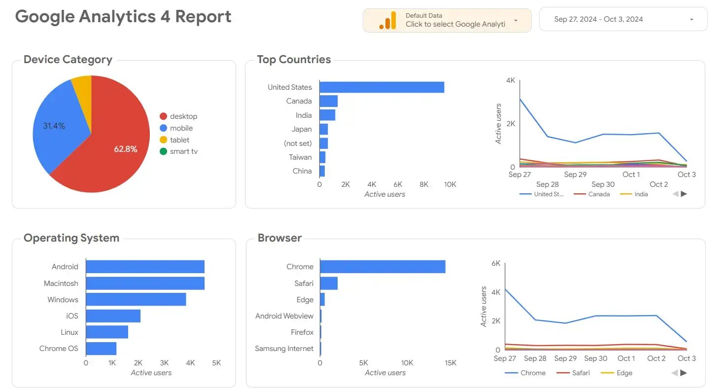
Task: Click United St... legend entry in countries line chart
Action: tap(542, 194)
